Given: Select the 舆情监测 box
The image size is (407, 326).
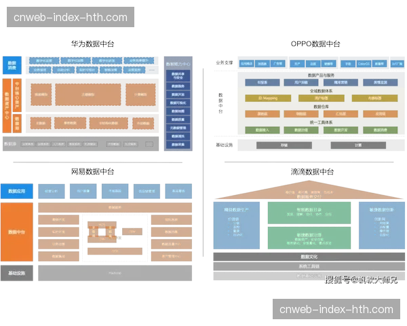Looking at the screenshot, I should tap(381, 82).
